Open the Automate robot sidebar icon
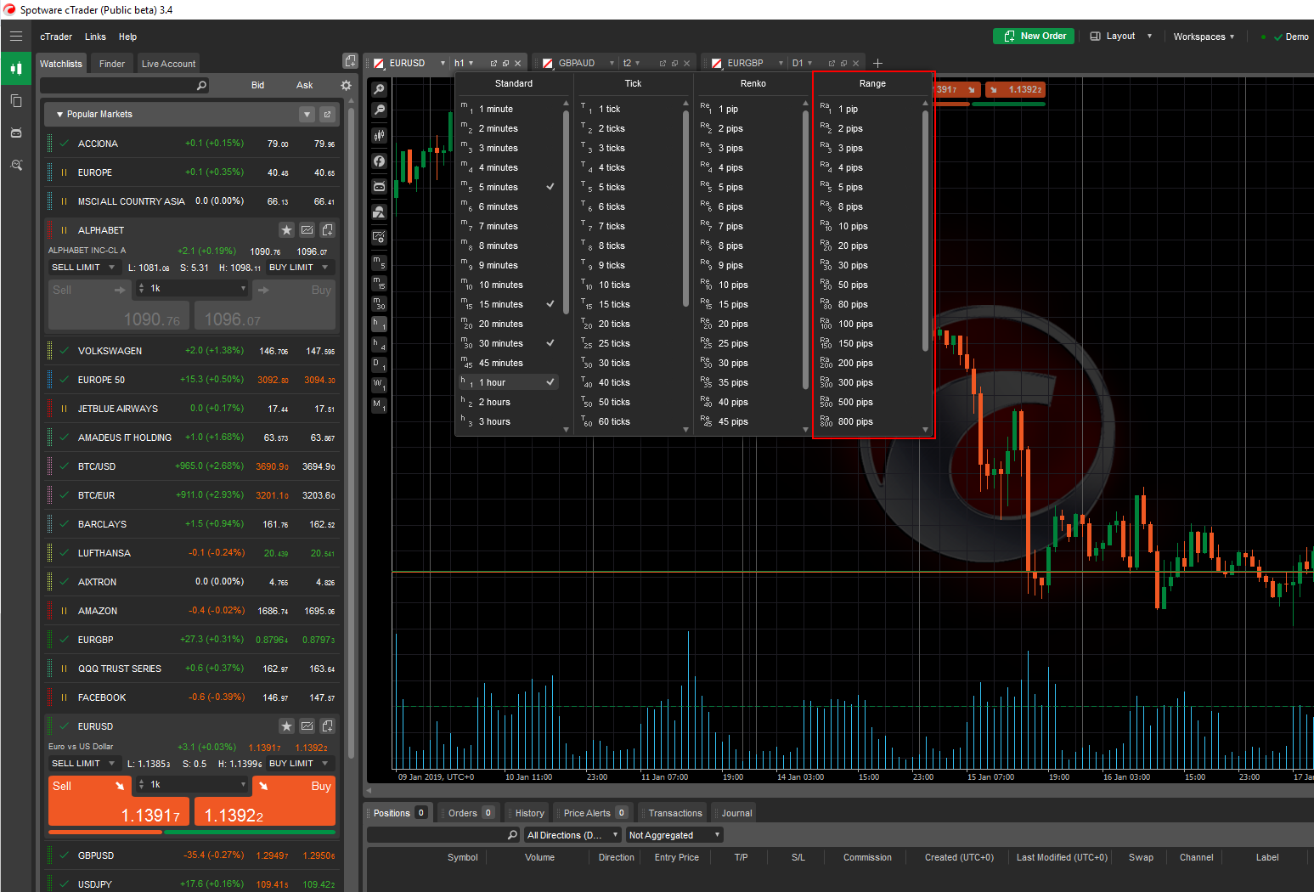 pos(16,133)
